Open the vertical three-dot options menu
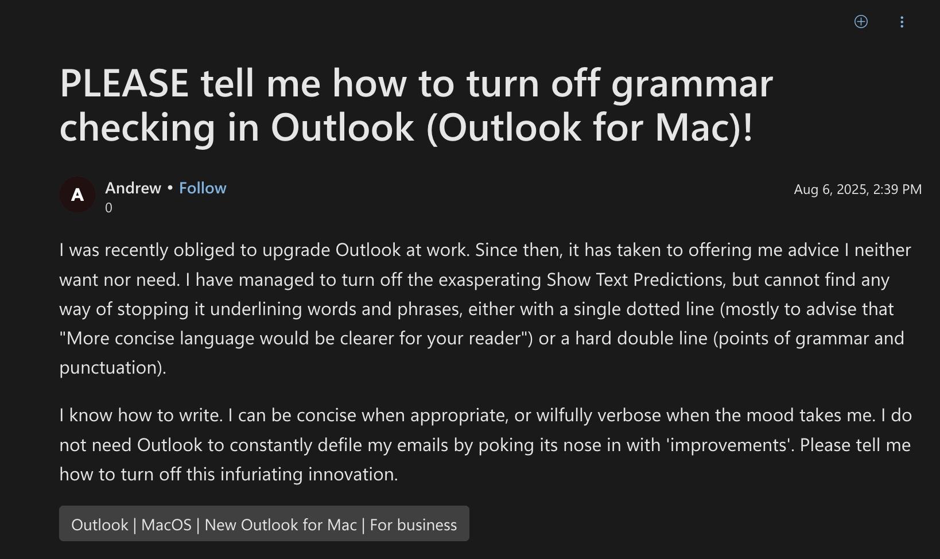Screen dimensions: 940x559 click(x=902, y=22)
